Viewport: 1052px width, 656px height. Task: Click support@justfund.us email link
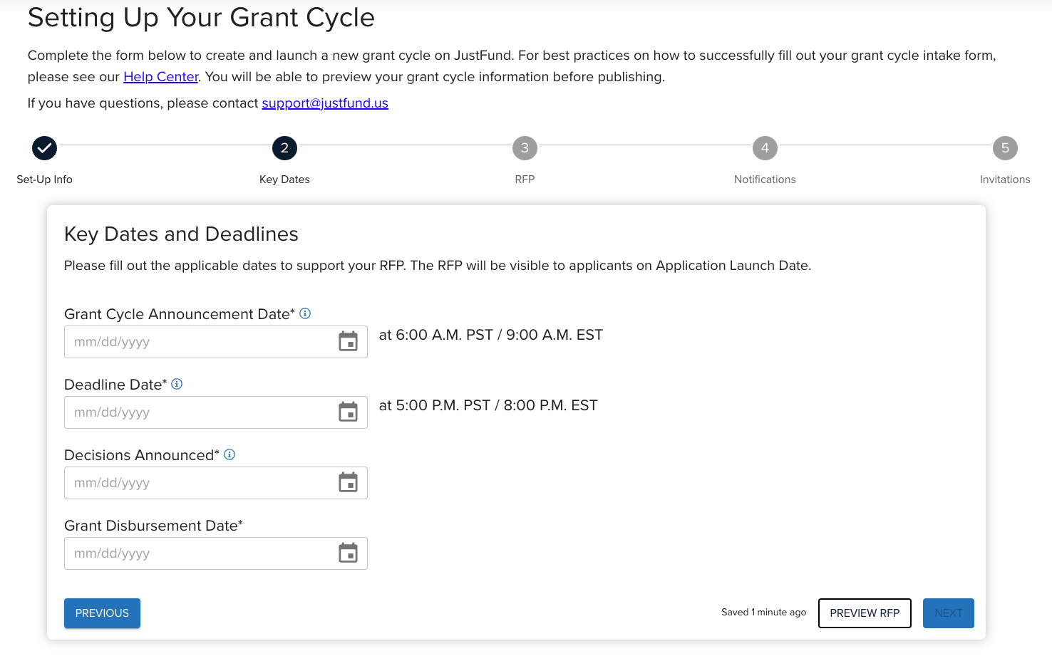point(325,103)
